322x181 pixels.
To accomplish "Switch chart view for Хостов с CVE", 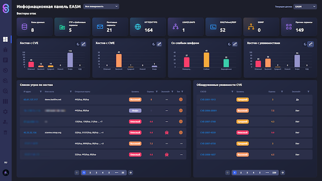I will (83, 44).
